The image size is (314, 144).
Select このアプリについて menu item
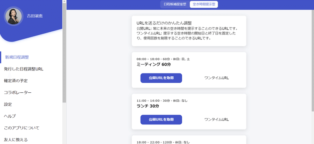pos(22,128)
